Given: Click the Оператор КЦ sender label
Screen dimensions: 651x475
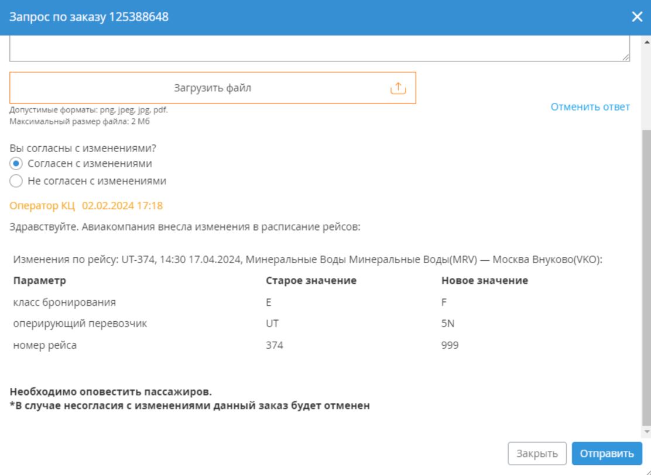Looking at the screenshot, I should [43, 206].
